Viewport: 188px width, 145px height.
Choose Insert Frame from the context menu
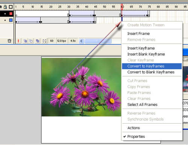138,33
